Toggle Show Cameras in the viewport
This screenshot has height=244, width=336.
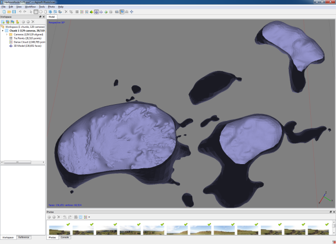click(117, 12)
